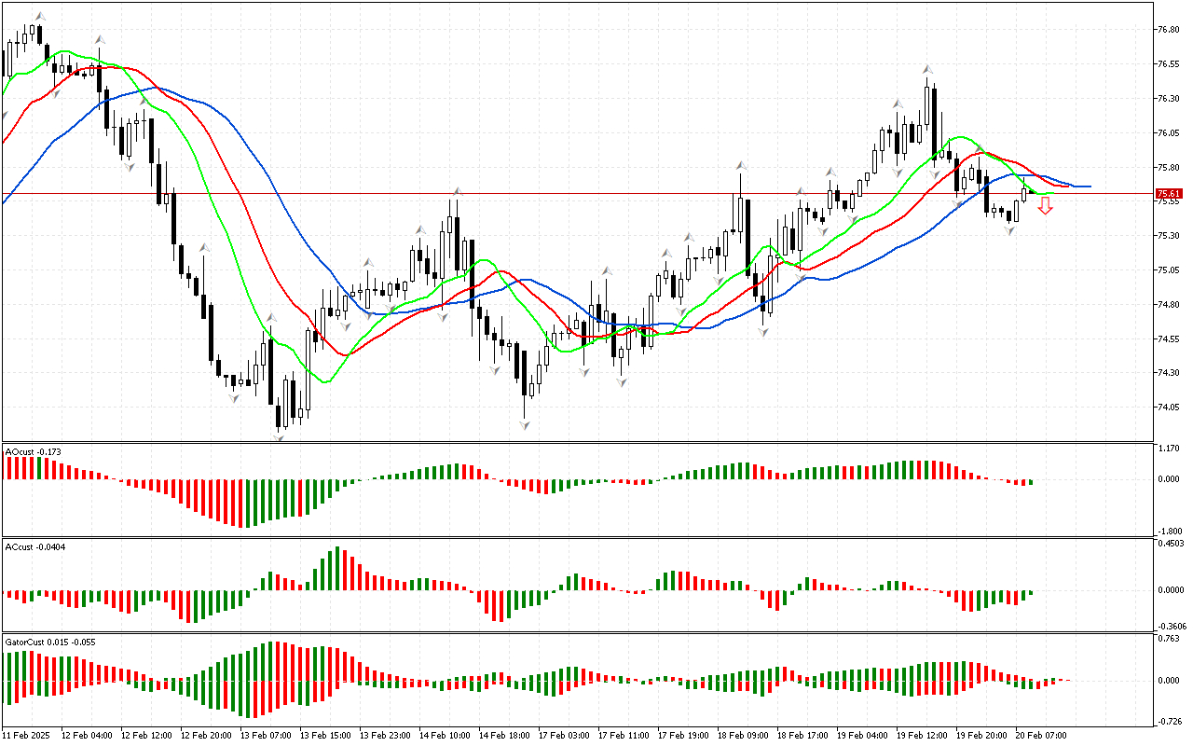This screenshot has height=746, width=1193.
Task: Click the 0.763 Gator scale value
Action: pos(1168,639)
